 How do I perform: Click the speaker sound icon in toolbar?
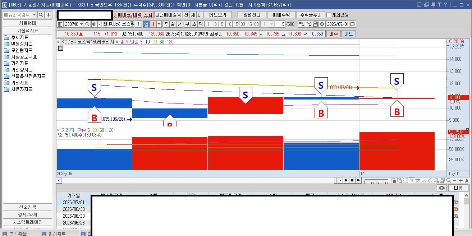pyautogui.click(x=94, y=24)
